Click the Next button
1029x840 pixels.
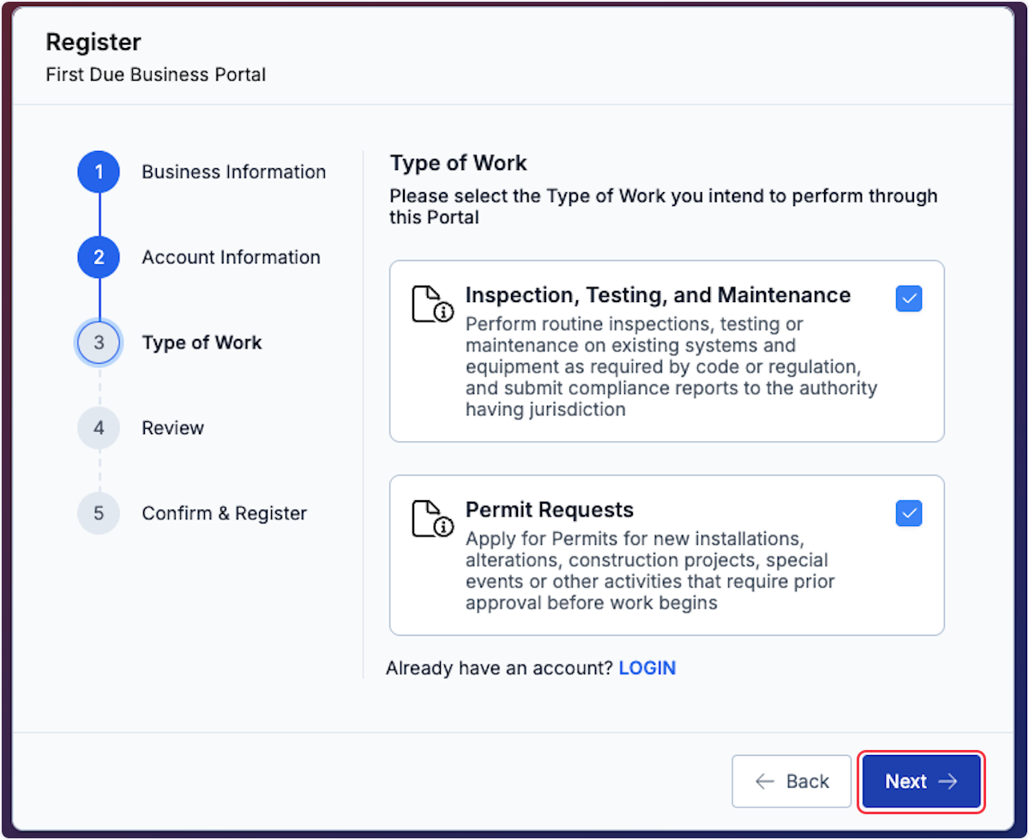click(x=922, y=782)
